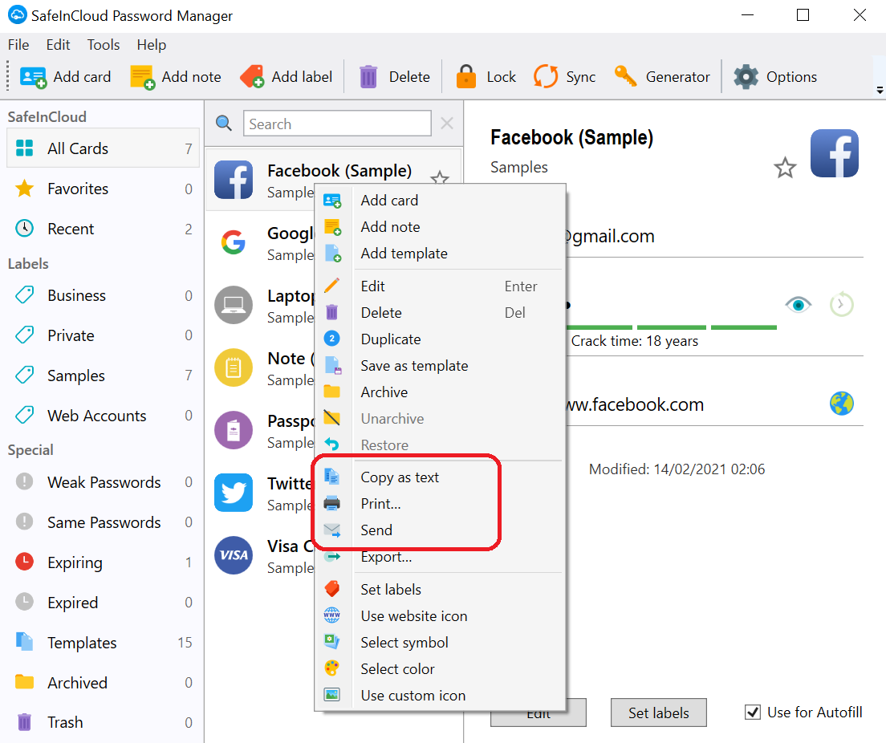
Task: Clear search with the X icon
Action: [x=446, y=124]
